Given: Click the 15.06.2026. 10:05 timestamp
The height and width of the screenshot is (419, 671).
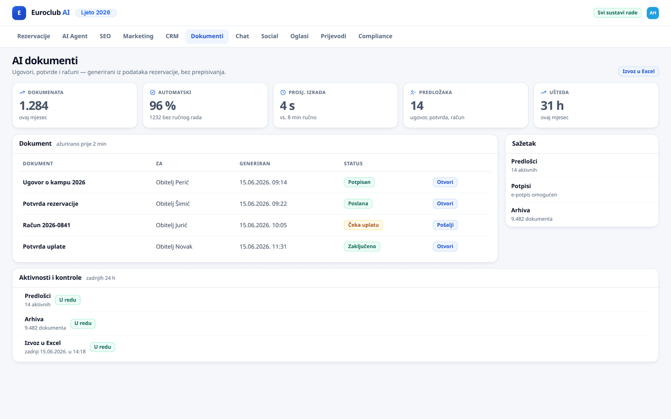Looking at the screenshot, I should point(263,225).
